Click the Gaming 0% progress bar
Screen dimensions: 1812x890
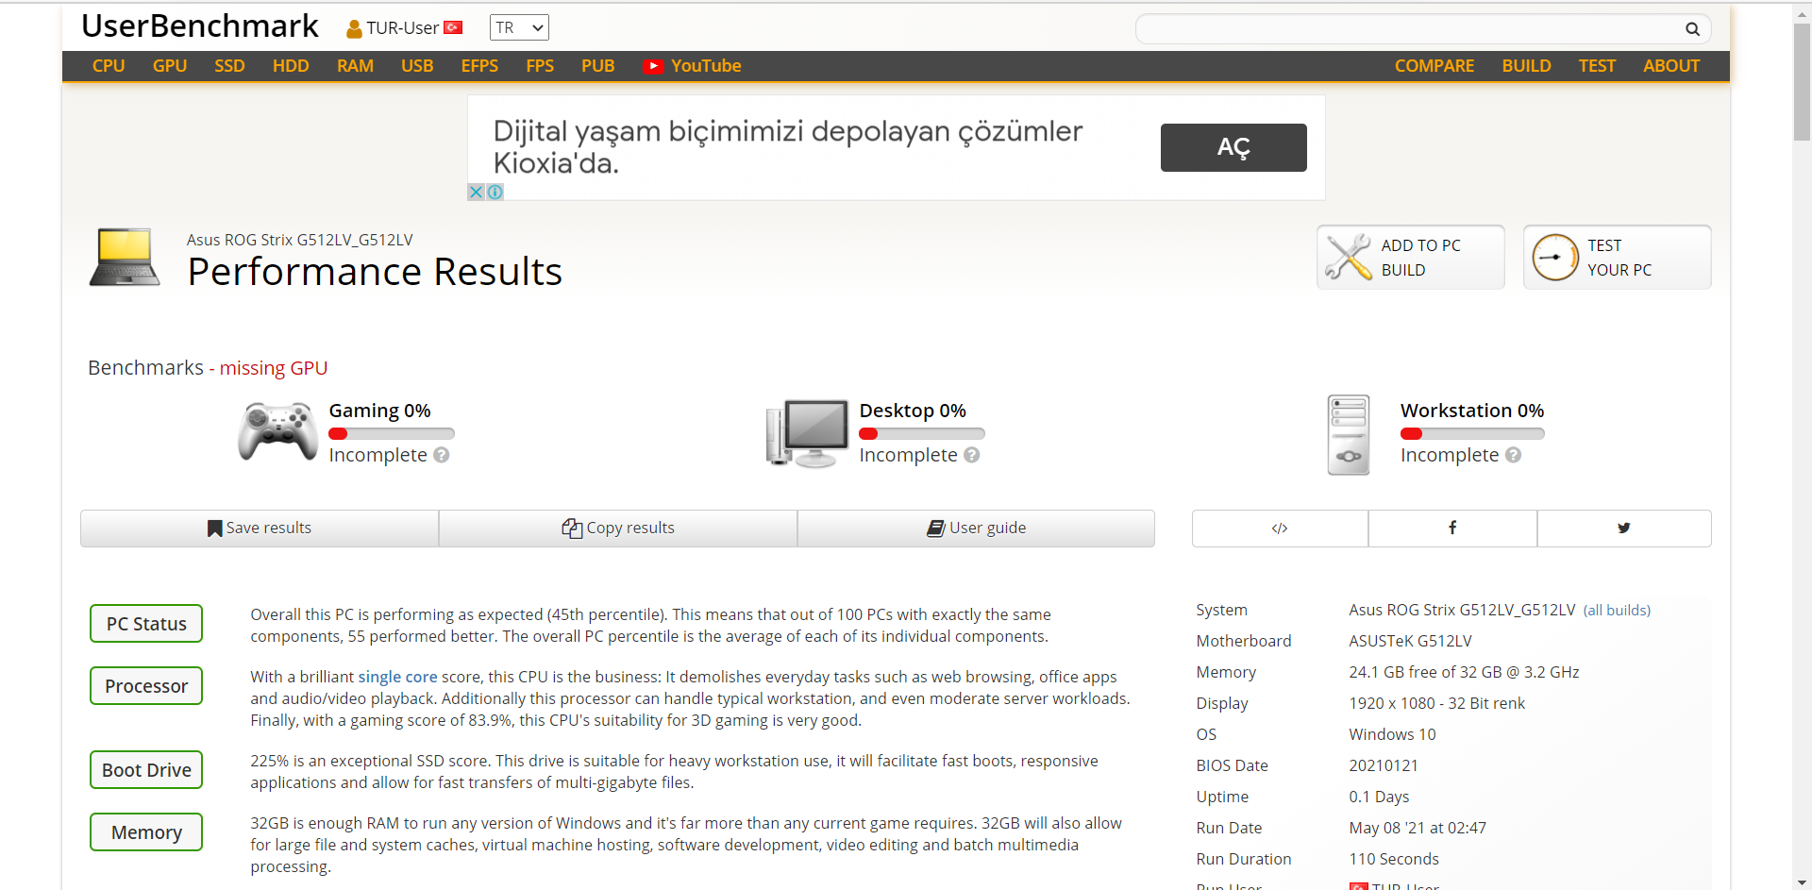[392, 434]
